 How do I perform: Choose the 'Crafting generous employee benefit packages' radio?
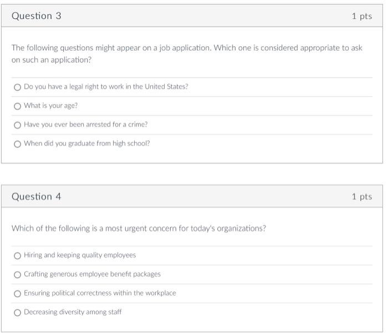tap(18, 274)
